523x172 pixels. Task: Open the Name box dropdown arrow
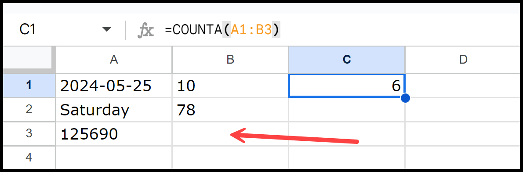[x=106, y=29]
